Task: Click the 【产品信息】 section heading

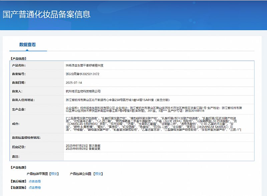Action: (18, 58)
